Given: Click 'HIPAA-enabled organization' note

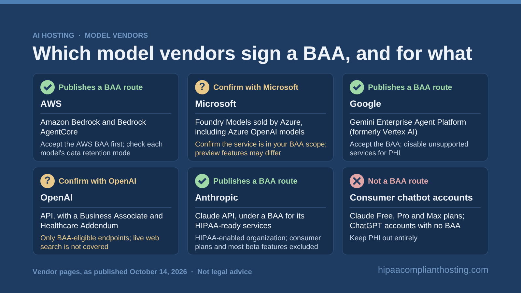Looking at the screenshot, I should pyautogui.click(x=258, y=242).
